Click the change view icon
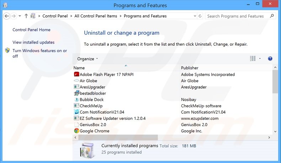The width and height of the screenshot is (281, 163). click(x=253, y=58)
